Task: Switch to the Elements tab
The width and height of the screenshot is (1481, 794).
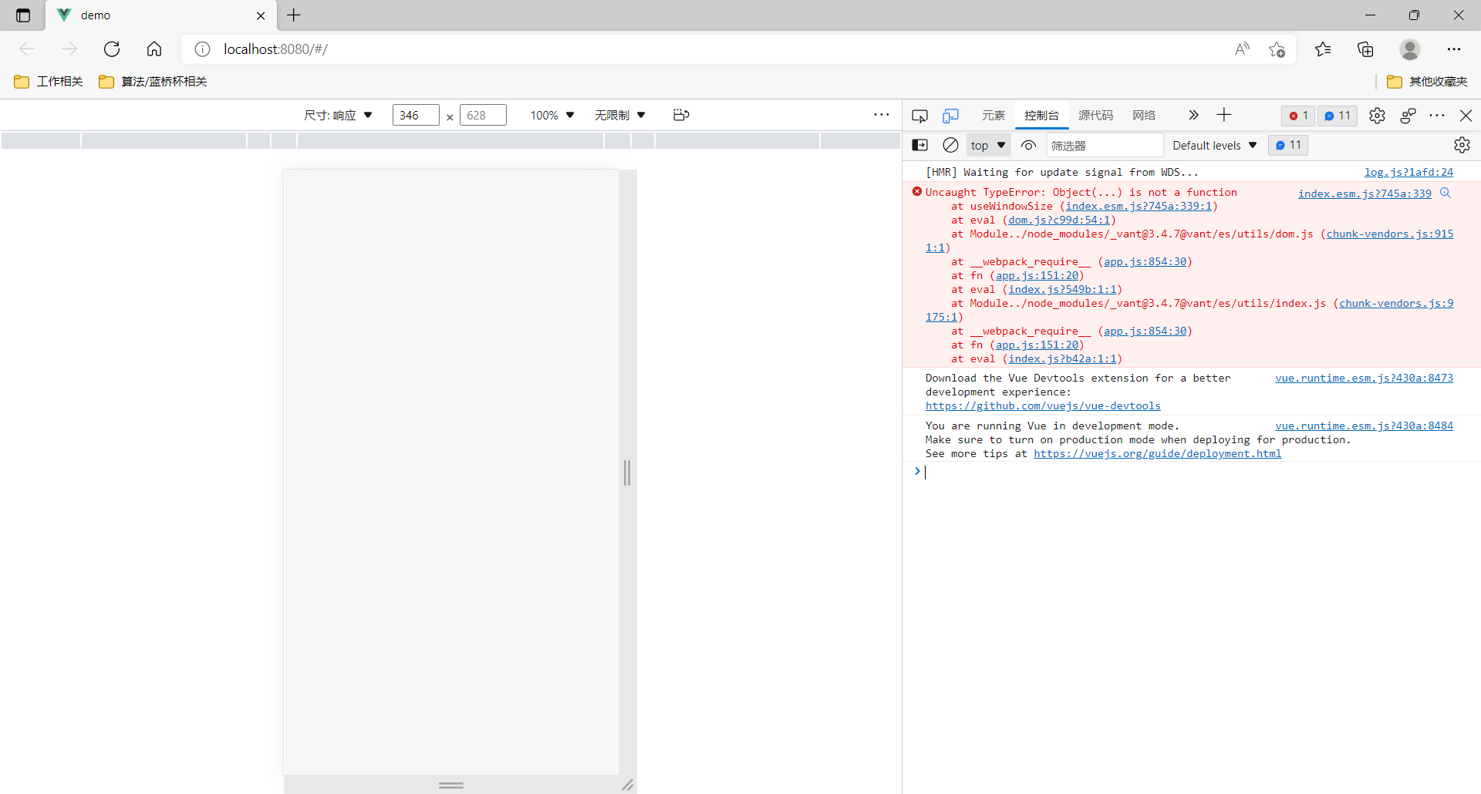Action: click(994, 116)
